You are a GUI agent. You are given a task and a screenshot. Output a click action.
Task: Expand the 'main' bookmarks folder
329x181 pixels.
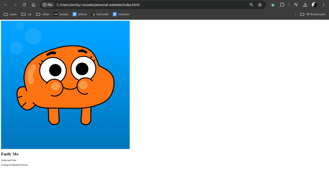pos(10,14)
